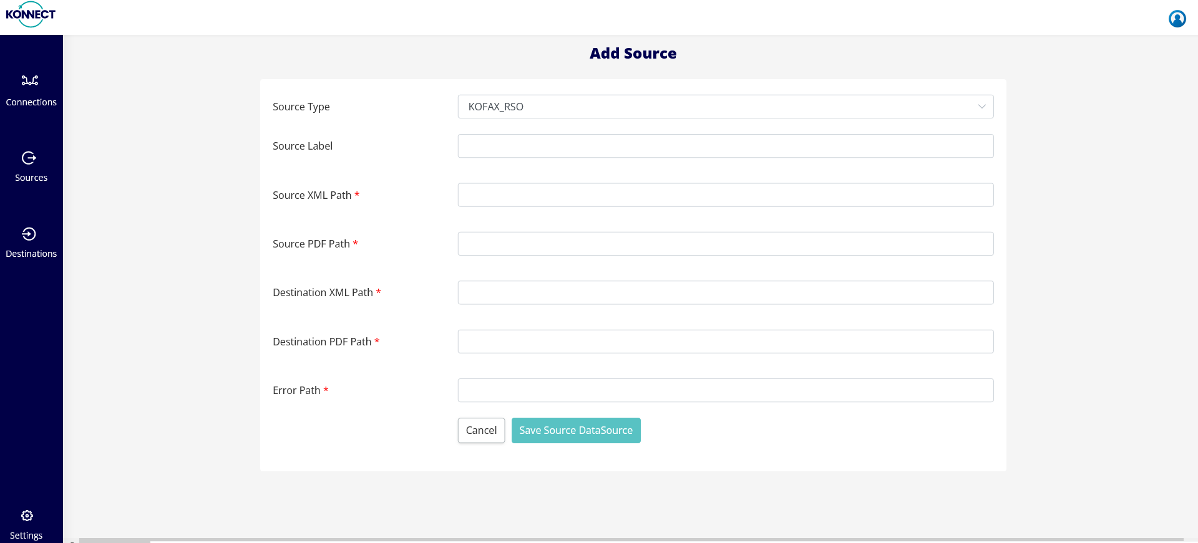Click the Konnect logo
This screenshot has height=543, width=1198.
(31, 14)
